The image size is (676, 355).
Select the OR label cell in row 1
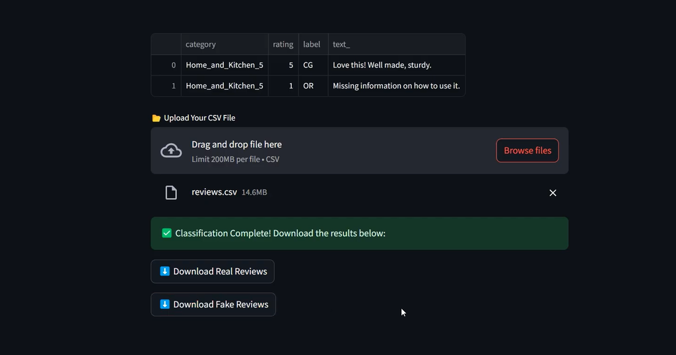(314, 86)
